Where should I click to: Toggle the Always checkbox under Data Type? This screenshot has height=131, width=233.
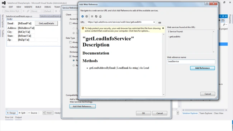click(x=70, y=42)
